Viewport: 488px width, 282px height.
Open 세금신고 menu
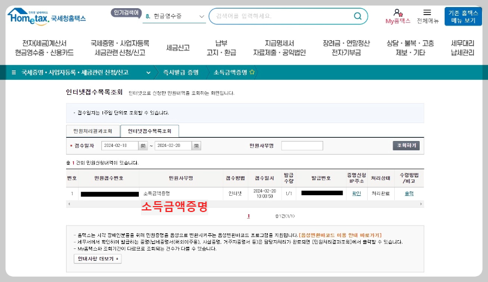point(178,48)
